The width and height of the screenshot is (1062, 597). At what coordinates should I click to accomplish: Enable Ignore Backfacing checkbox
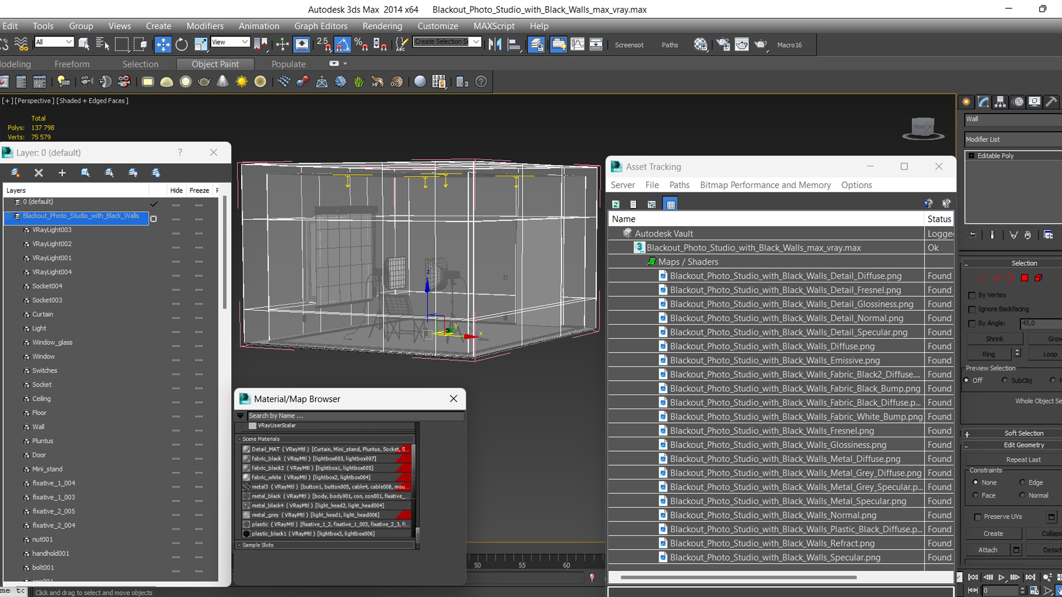coord(972,310)
